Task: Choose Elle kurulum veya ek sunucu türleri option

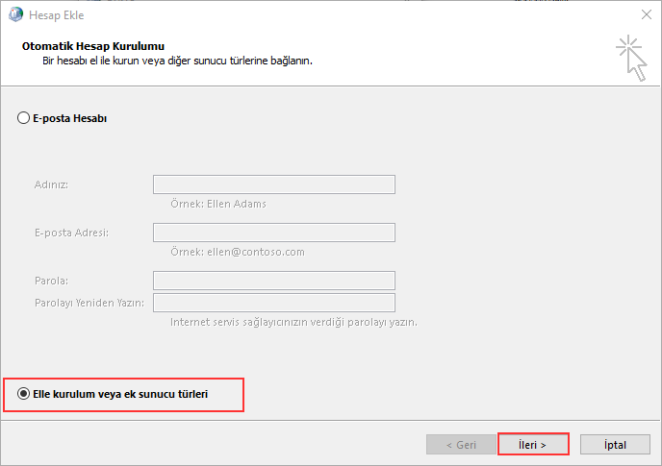Action: pyautogui.click(x=24, y=394)
